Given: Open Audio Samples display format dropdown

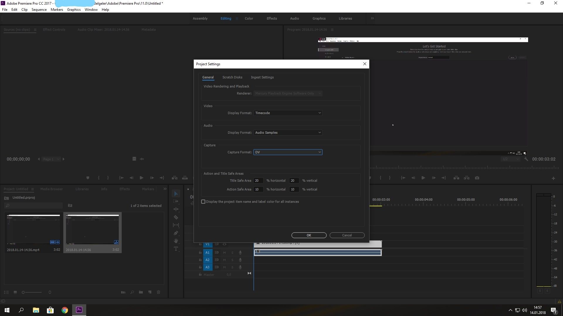Looking at the screenshot, I should click(288, 133).
